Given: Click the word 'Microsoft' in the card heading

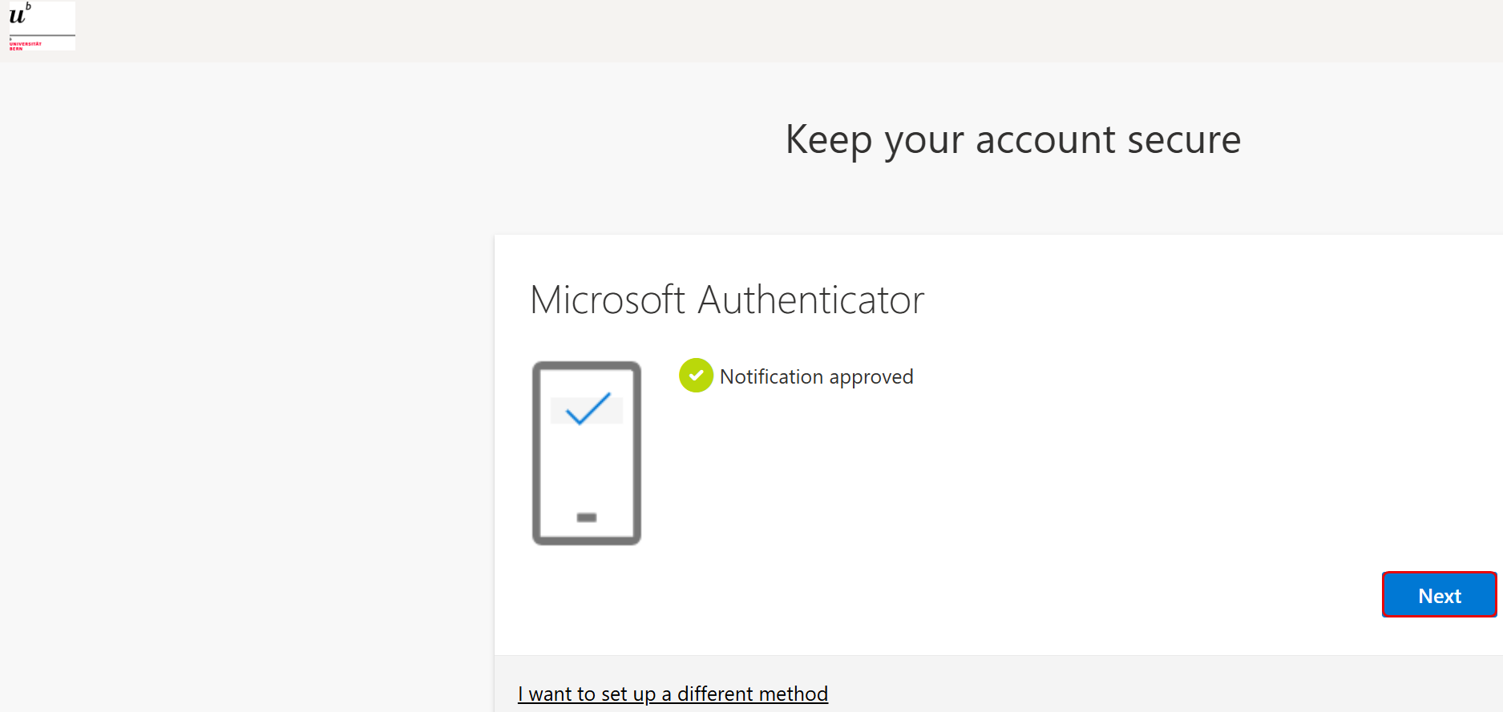Looking at the screenshot, I should [608, 300].
